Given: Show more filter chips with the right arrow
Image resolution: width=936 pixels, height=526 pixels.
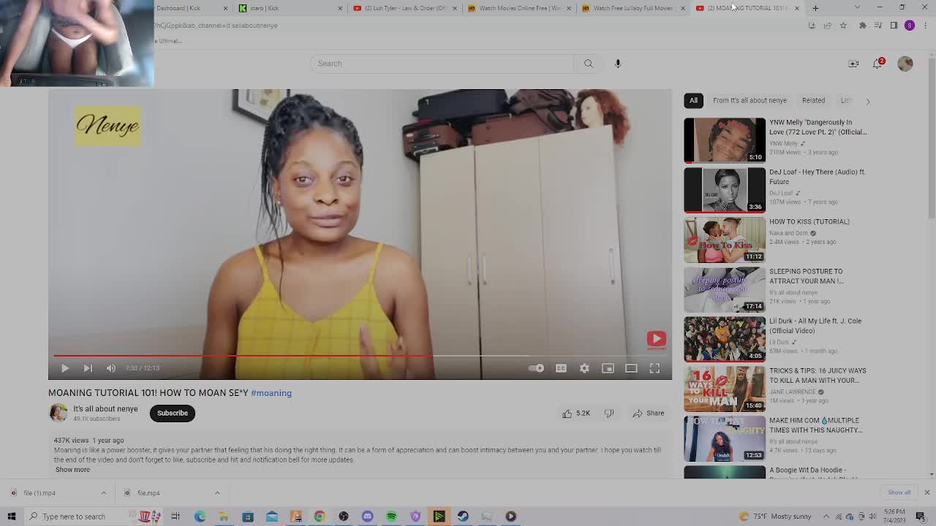Looking at the screenshot, I should pyautogui.click(x=868, y=101).
